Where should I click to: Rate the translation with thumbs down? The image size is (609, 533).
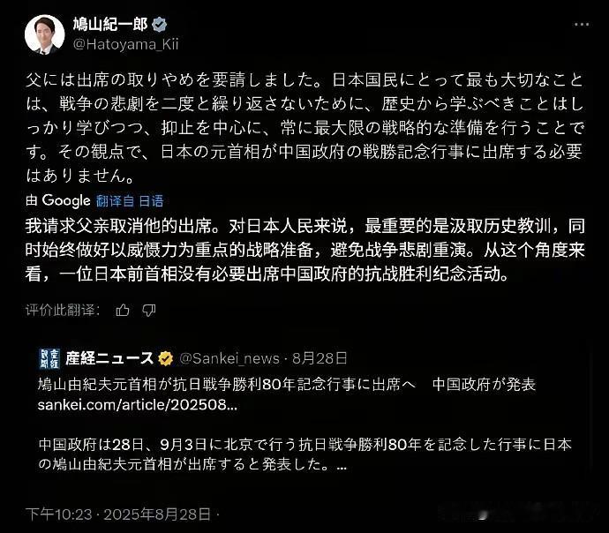tap(149, 310)
